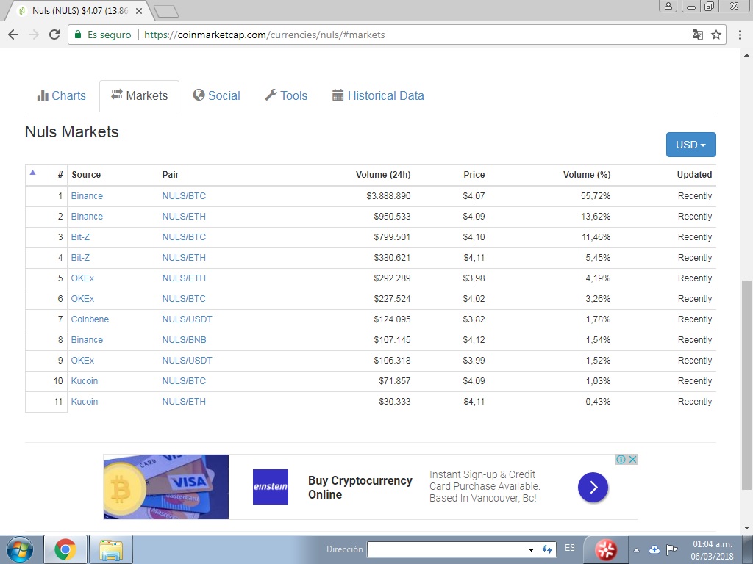The height and width of the screenshot is (564, 753).
Task: Click the page translate icon in the address bar
Action: [697, 34]
